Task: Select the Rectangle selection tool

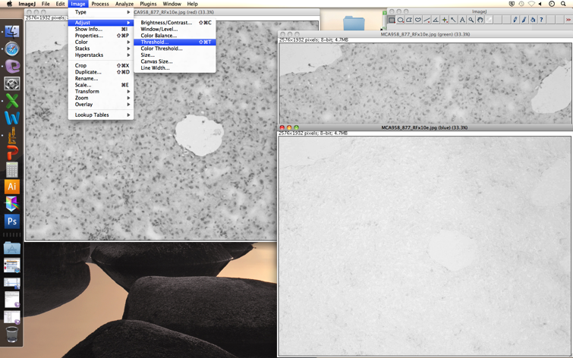Action: click(x=392, y=20)
